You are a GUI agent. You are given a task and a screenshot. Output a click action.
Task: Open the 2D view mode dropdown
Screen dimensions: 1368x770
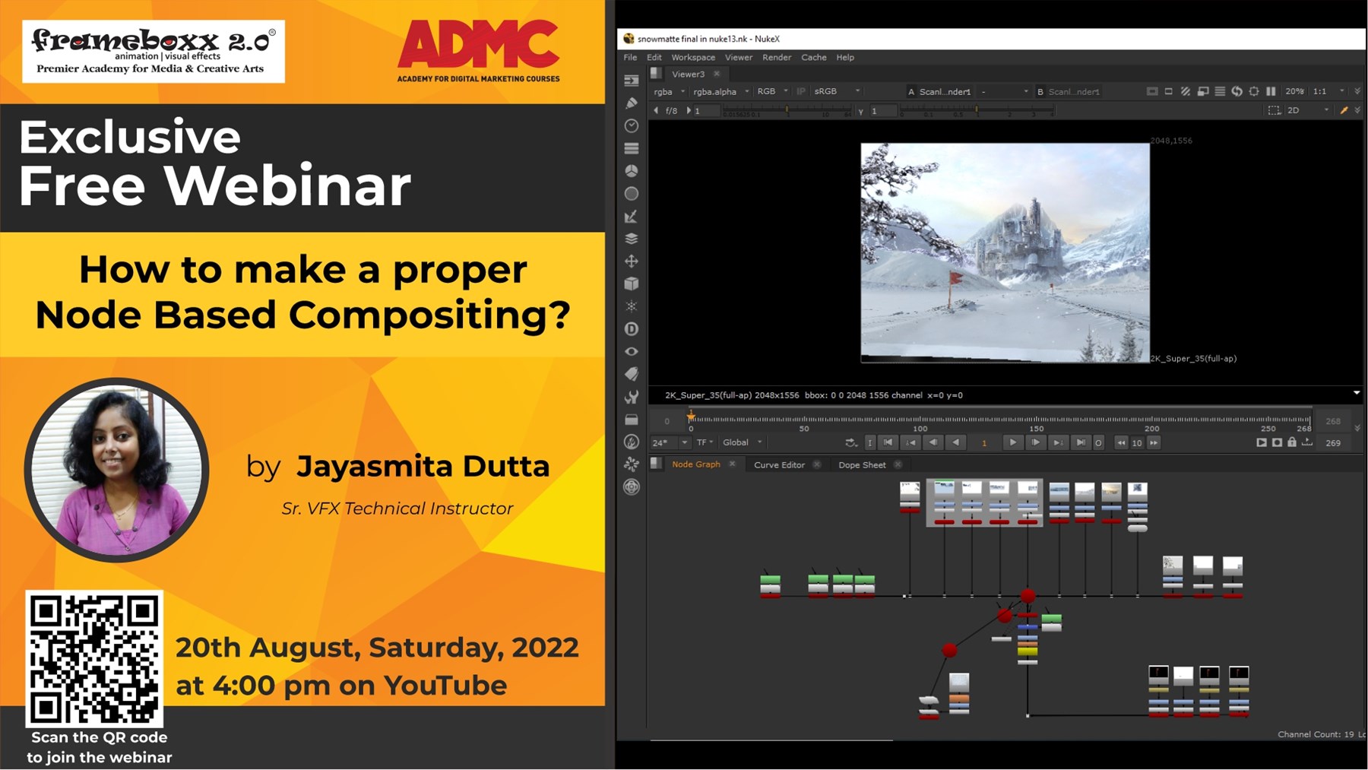(1307, 110)
